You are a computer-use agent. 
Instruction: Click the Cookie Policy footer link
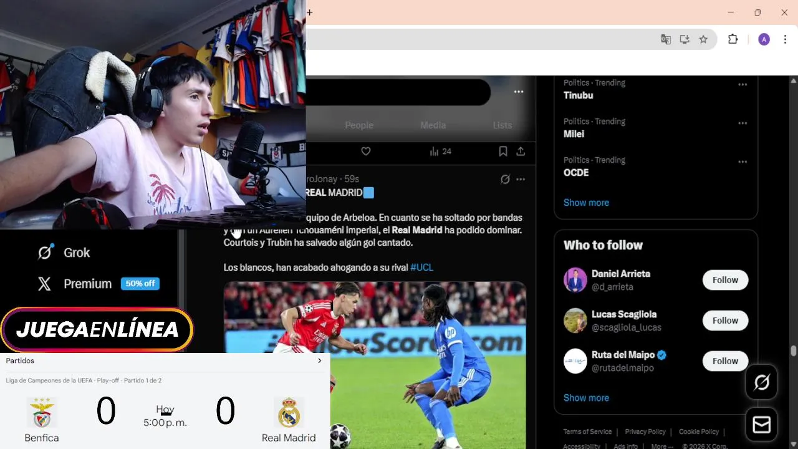(x=699, y=432)
